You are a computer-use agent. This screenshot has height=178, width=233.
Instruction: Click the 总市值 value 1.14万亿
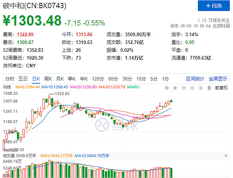pos(134,58)
